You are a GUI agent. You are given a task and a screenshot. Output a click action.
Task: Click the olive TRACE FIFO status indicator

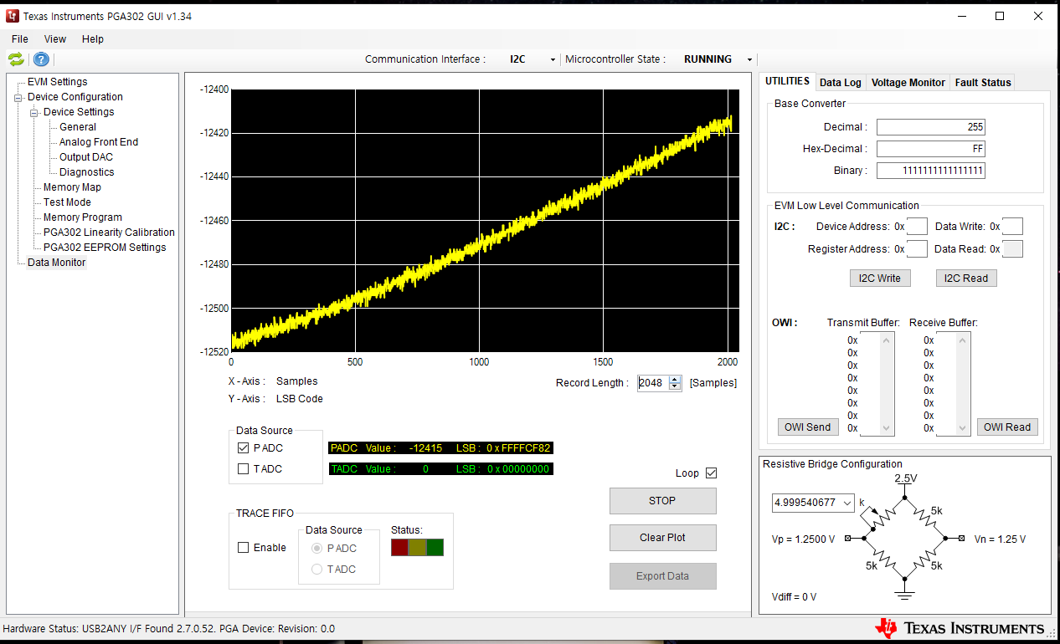coord(417,547)
